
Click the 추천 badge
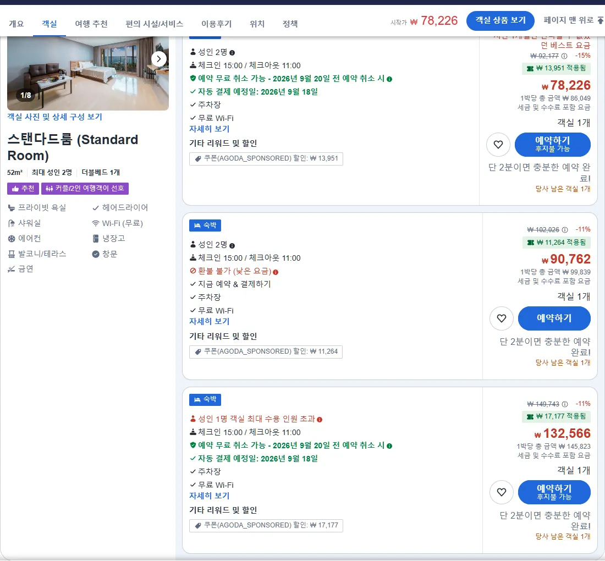[x=23, y=189]
